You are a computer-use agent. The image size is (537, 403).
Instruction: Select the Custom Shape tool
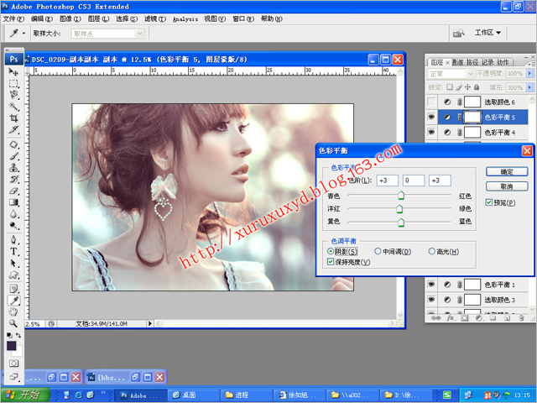click(x=13, y=275)
